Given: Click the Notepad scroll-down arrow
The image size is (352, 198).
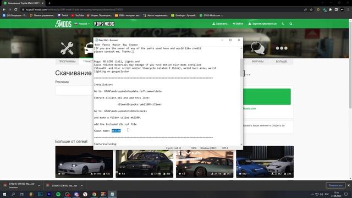Looking at the screenshot, I should [x=241, y=144].
